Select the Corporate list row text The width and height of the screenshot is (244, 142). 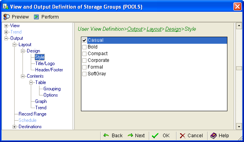click(98, 60)
